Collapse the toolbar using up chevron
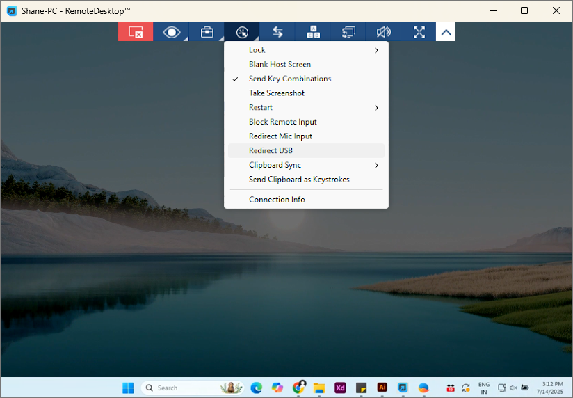573x398 pixels. (446, 32)
